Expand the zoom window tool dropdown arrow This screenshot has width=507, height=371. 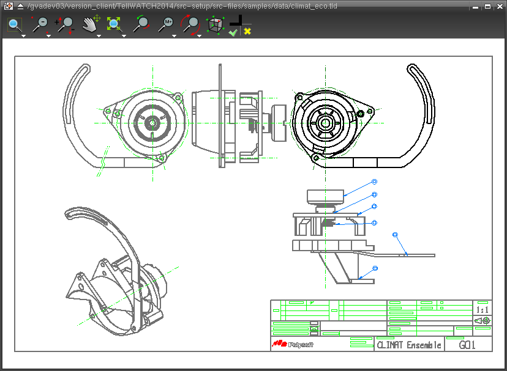pos(23,36)
